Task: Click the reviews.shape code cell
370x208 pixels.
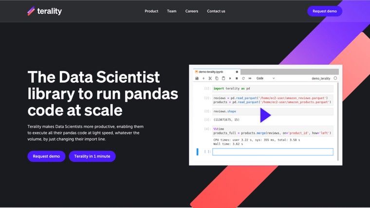Action: tap(273, 112)
